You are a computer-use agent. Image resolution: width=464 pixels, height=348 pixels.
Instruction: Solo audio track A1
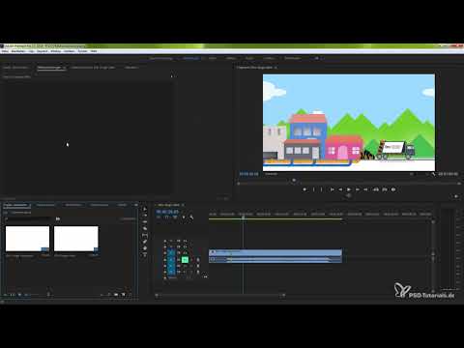click(x=191, y=260)
